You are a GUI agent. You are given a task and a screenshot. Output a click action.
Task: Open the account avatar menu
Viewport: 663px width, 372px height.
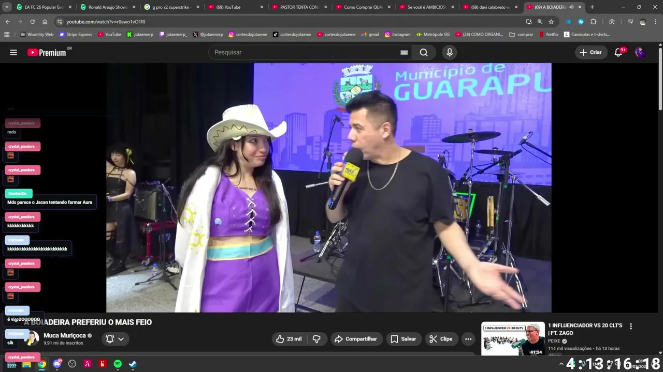[640, 52]
